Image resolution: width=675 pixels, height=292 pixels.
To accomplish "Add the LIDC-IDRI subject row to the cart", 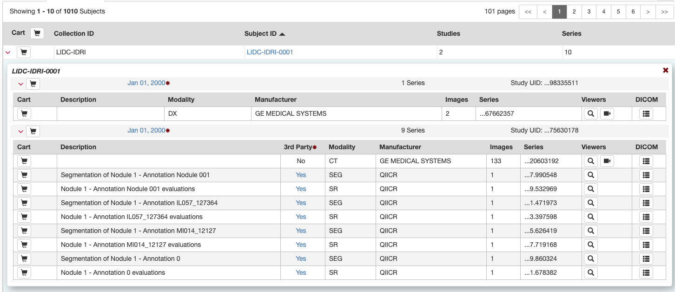I will [x=24, y=52].
